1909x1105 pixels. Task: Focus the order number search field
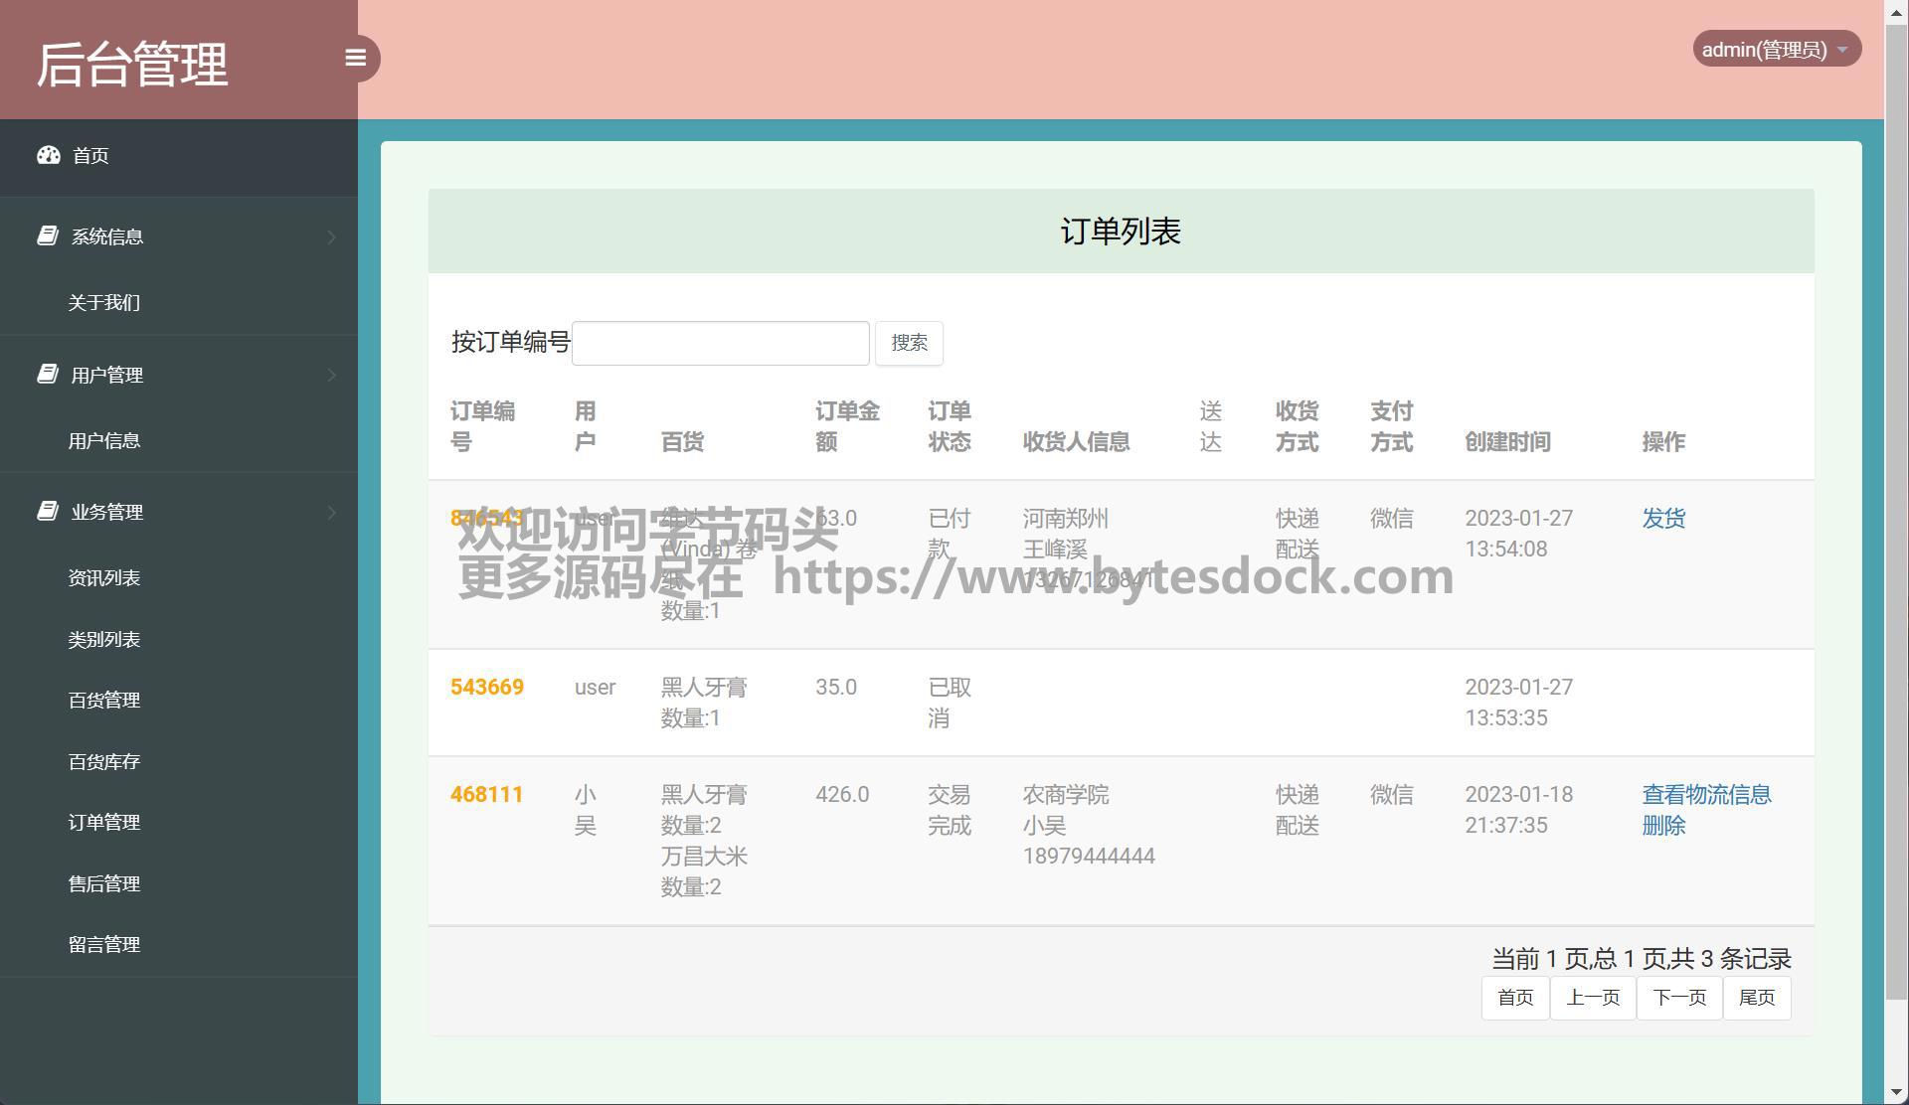coord(720,343)
